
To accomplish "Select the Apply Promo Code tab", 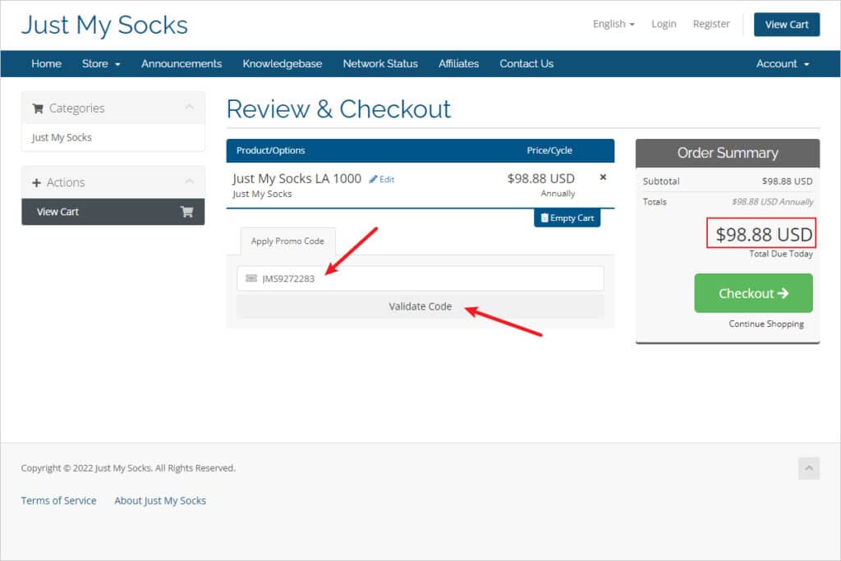I will (x=287, y=241).
